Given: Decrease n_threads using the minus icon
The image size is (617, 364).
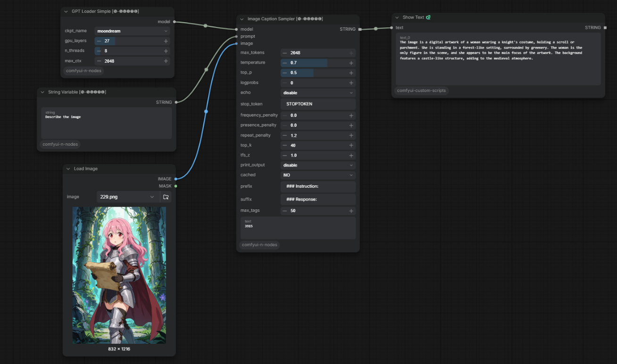Looking at the screenshot, I should click(x=99, y=51).
